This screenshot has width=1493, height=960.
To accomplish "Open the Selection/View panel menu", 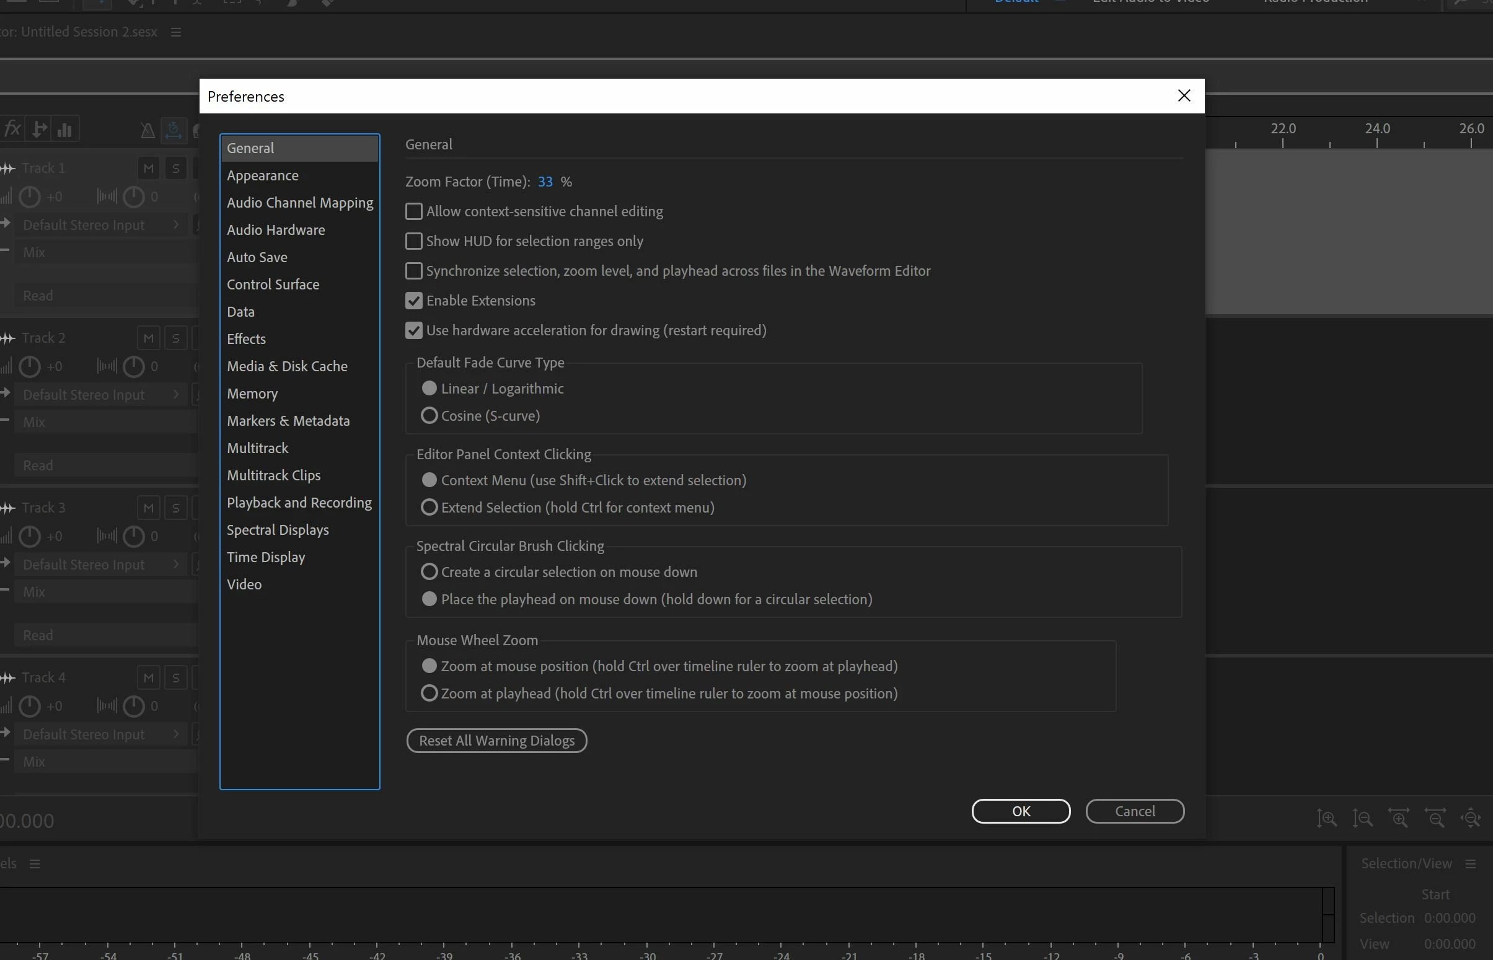I will pyautogui.click(x=1471, y=863).
